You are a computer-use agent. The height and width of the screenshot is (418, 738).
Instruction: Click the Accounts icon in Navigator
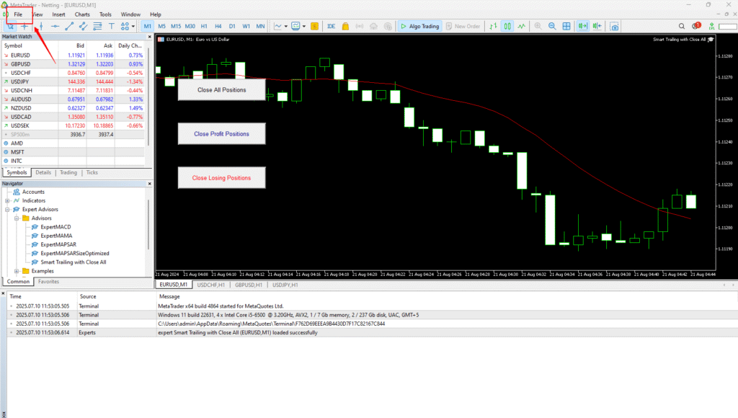[x=17, y=192]
